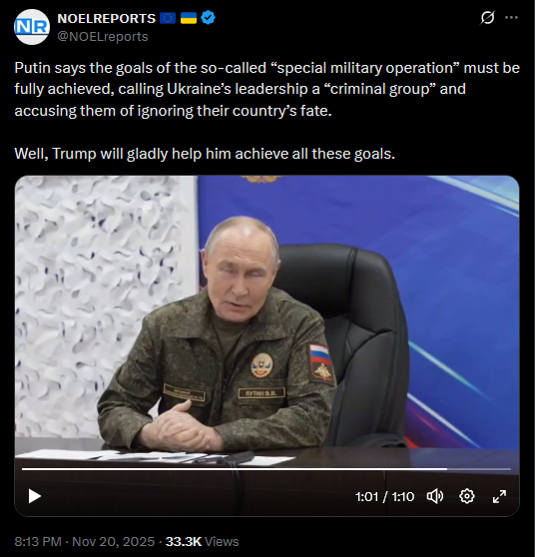View the 33.3K Views analytics
This screenshot has width=535, height=557.
[x=202, y=542]
